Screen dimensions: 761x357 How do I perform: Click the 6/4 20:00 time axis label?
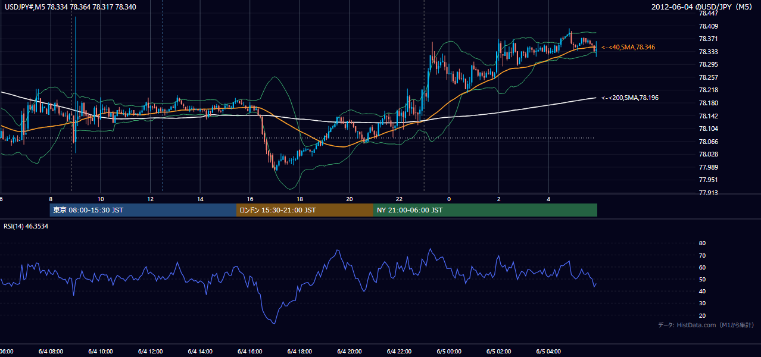pos(350,351)
